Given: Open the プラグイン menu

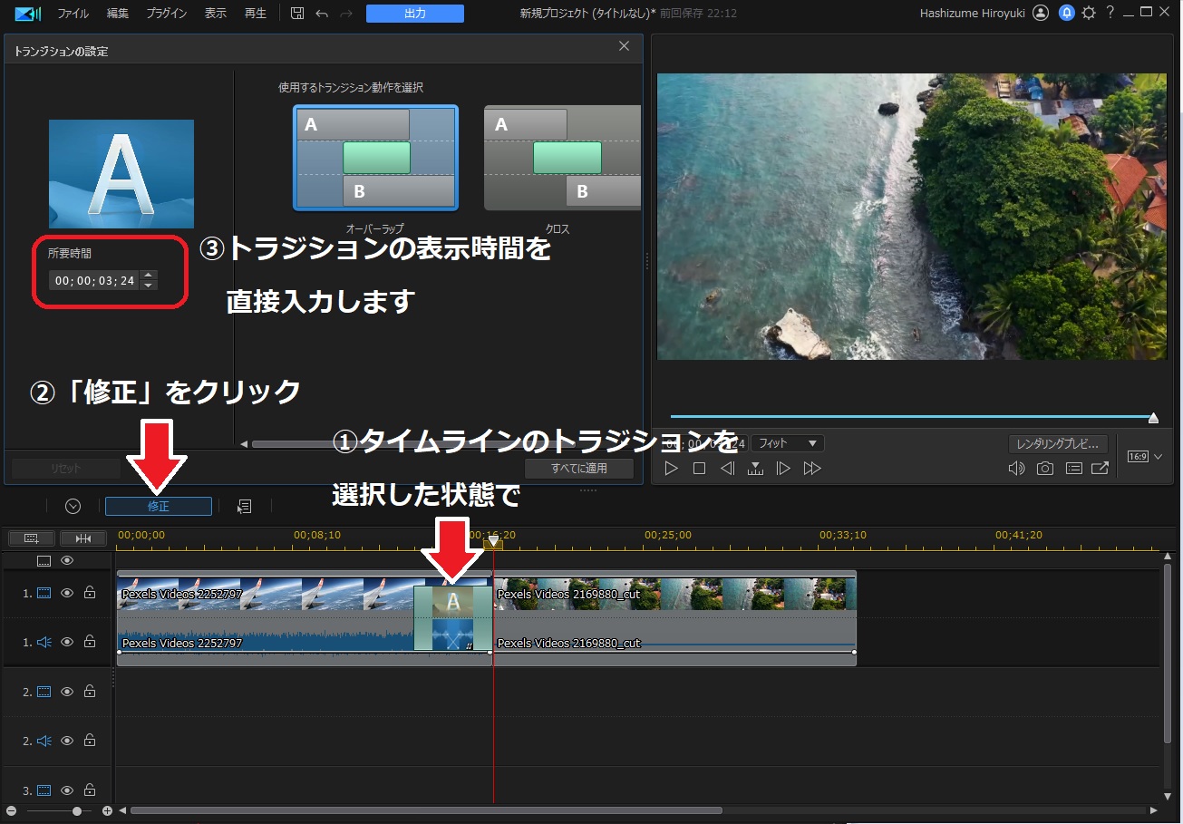Looking at the screenshot, I should point(167,14).
